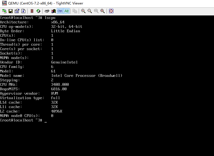Click the 'On-line CPU(s) list:' label
Screen dimensions: 214x156
pos(22,40)
